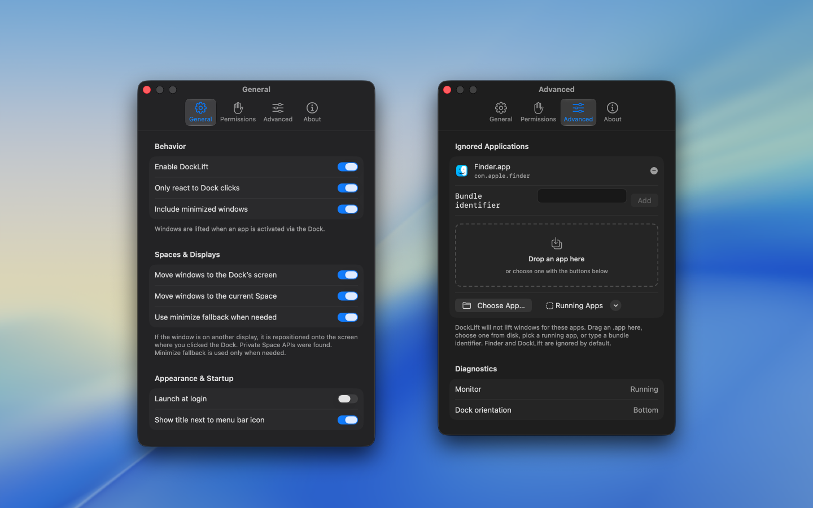
Task: Toggle Move windows to the current Space
Action: coord(348,296)
